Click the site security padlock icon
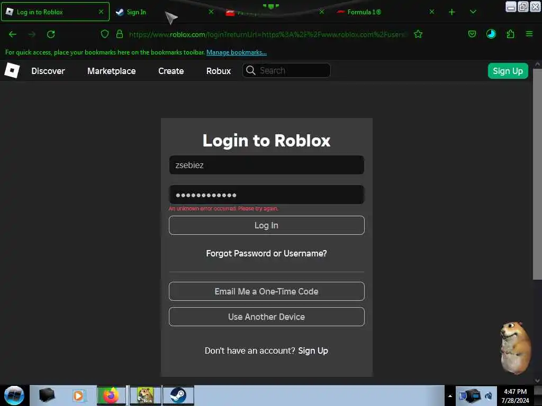This screenshot has height=406, width=542. [x=120, y=34]
